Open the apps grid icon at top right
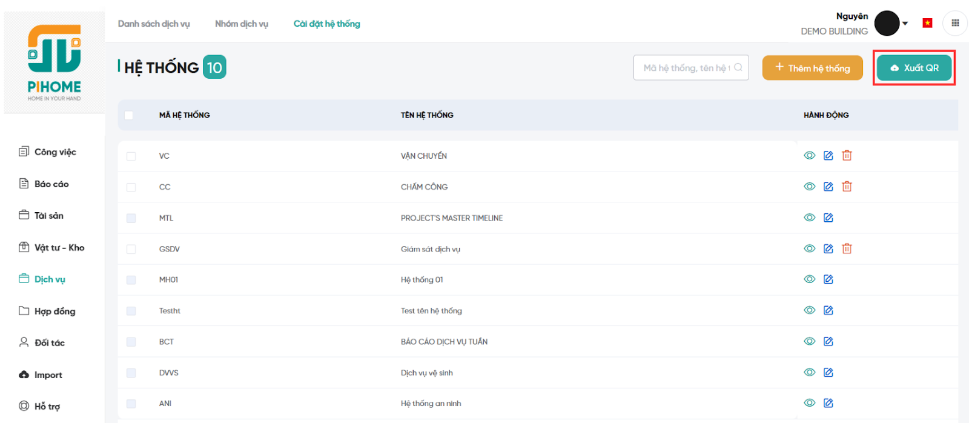 pyautogui.click(x=955, y=24)
